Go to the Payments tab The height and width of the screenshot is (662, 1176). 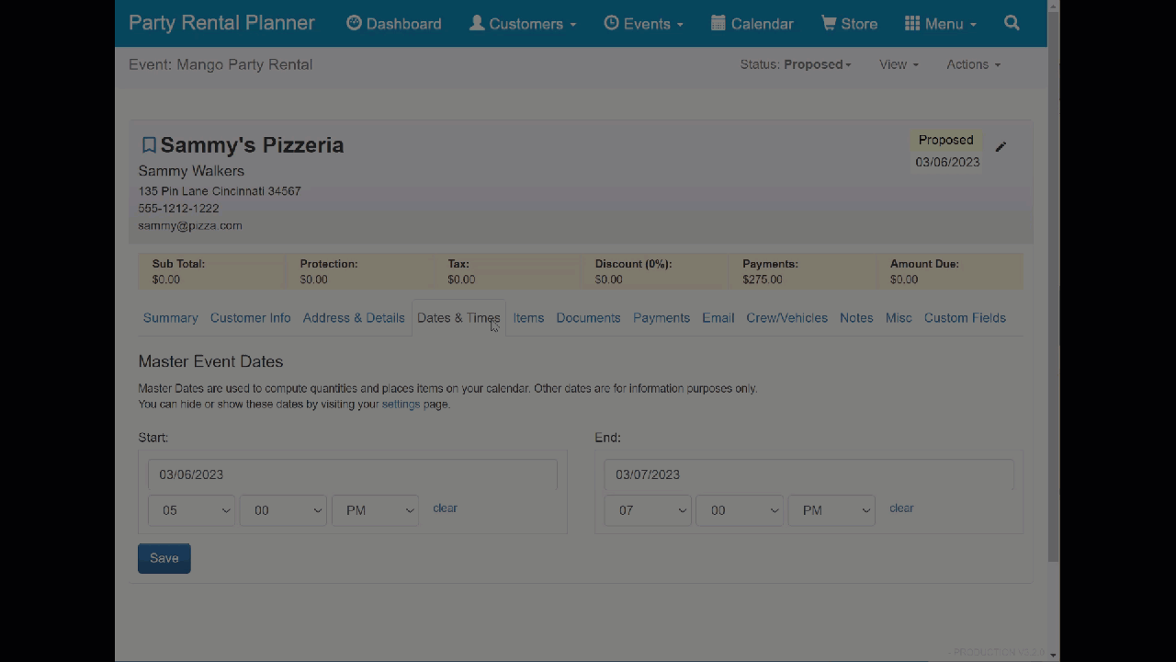(x=661, y=318)
